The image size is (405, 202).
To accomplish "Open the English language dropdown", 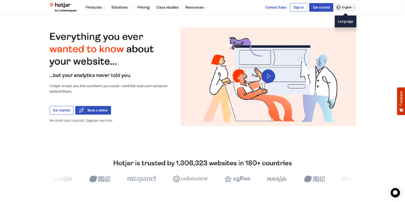I will pyautogui.click(x=345, y=8).
